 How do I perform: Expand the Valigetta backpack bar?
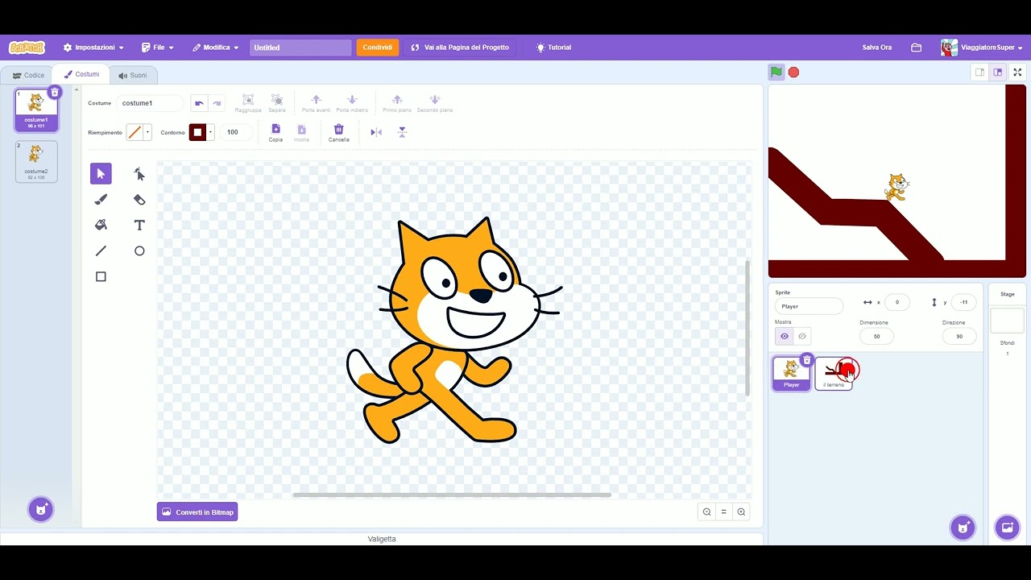click(382, 539)
